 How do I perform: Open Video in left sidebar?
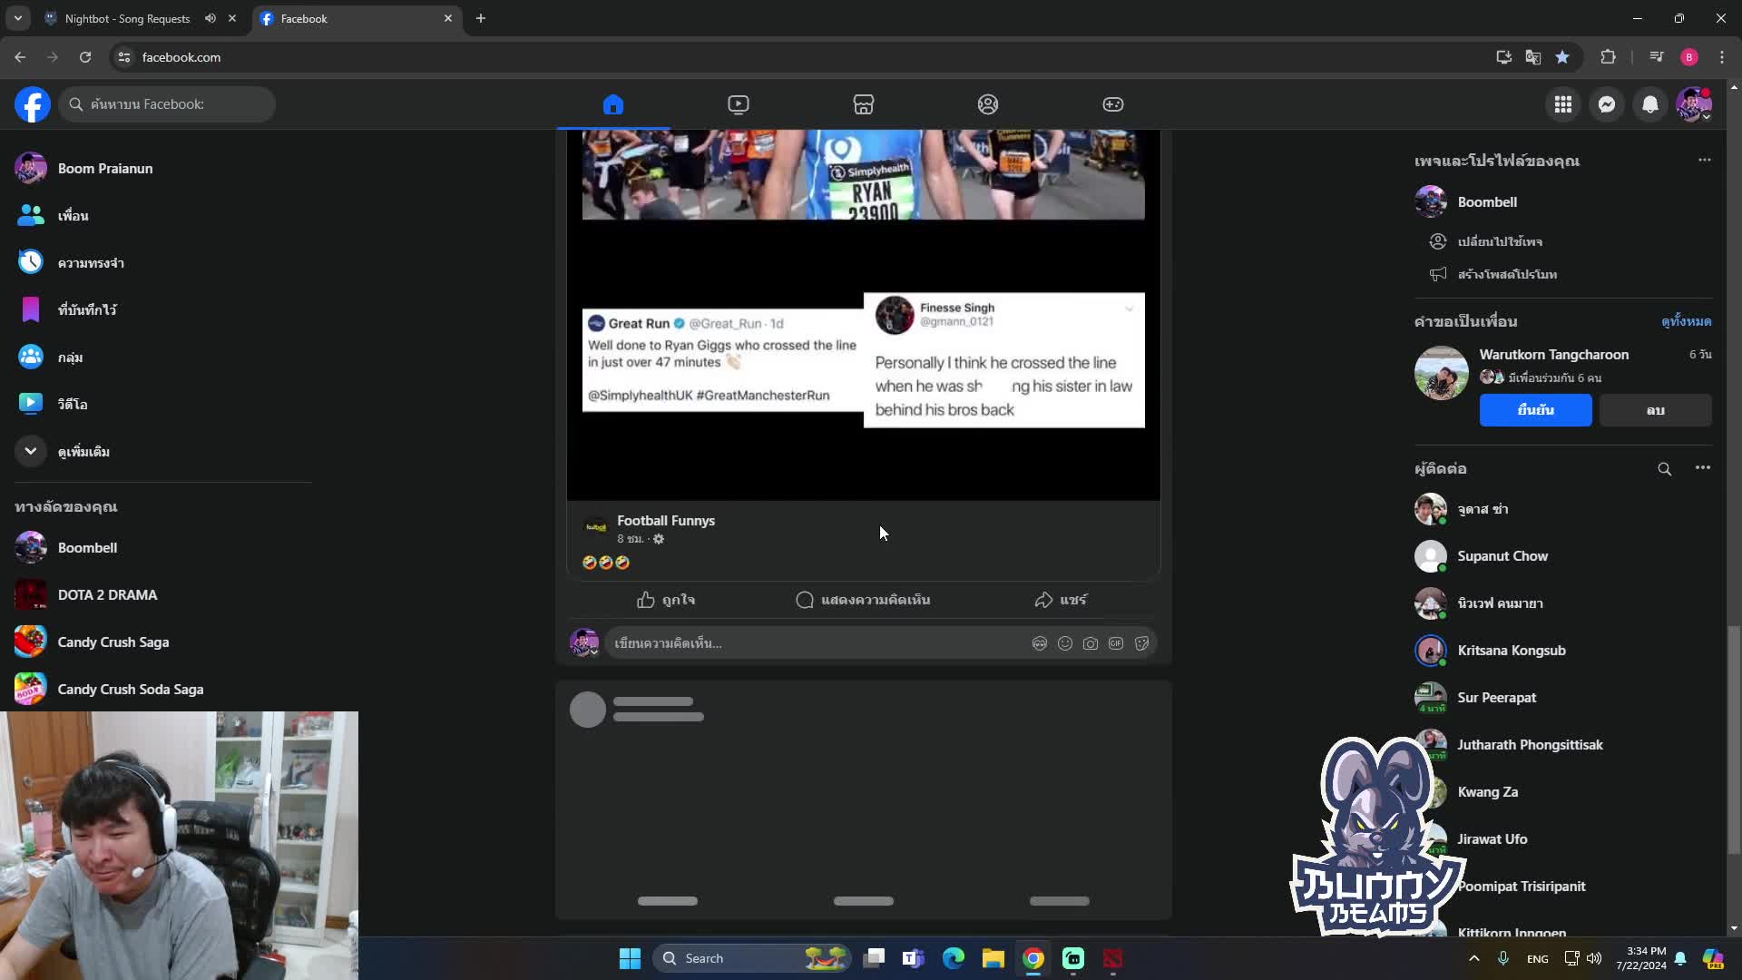(x=163, y=405)
